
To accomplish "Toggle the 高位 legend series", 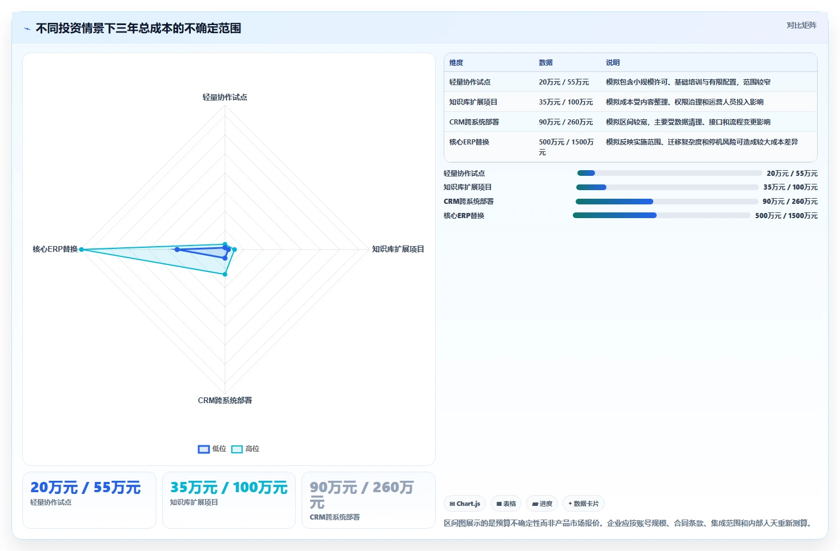I will tap(245, 449).
